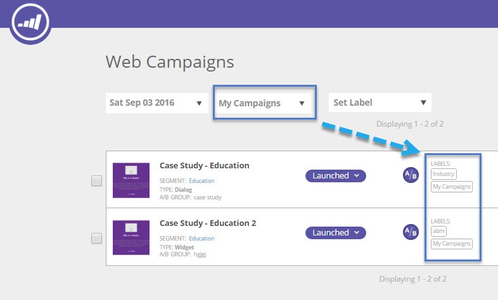This screenshot has height=300, width=498.
Task: Click Education segment link in second campaign
Action: [x=201, y=239]
